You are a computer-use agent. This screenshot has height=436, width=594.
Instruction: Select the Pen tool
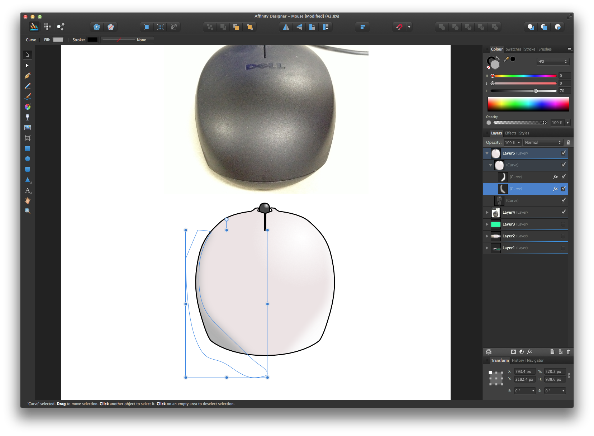pos(28,76)
